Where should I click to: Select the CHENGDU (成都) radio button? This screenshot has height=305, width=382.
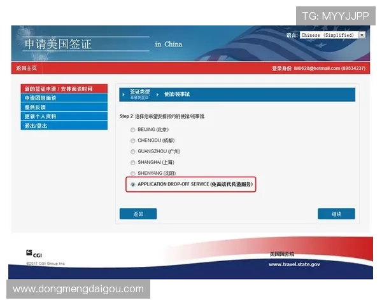(133, 141)
